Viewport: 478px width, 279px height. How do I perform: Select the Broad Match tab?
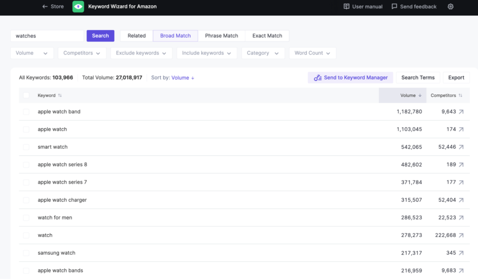tap(176, 35)
